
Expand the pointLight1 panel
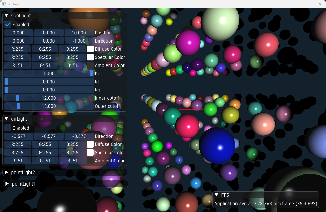7,184
